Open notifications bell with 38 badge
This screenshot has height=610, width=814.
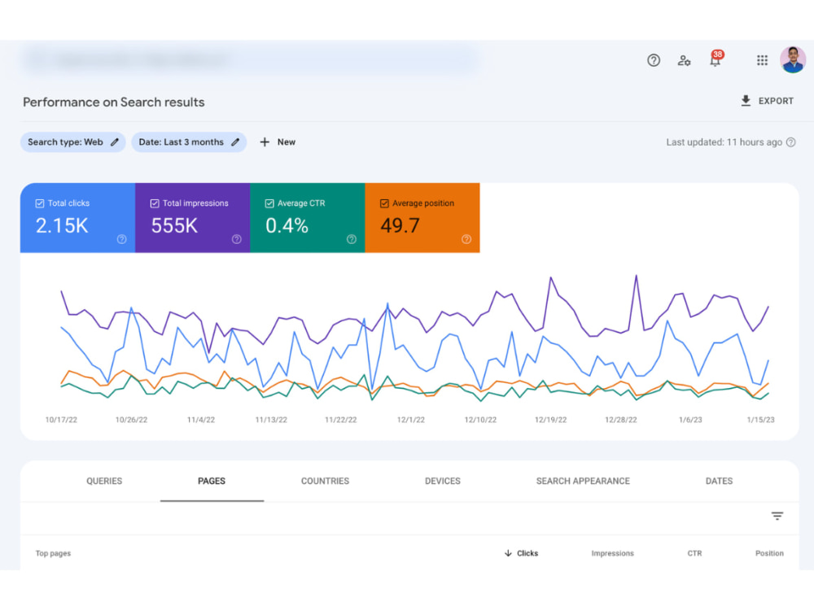[x=716, y=59]
